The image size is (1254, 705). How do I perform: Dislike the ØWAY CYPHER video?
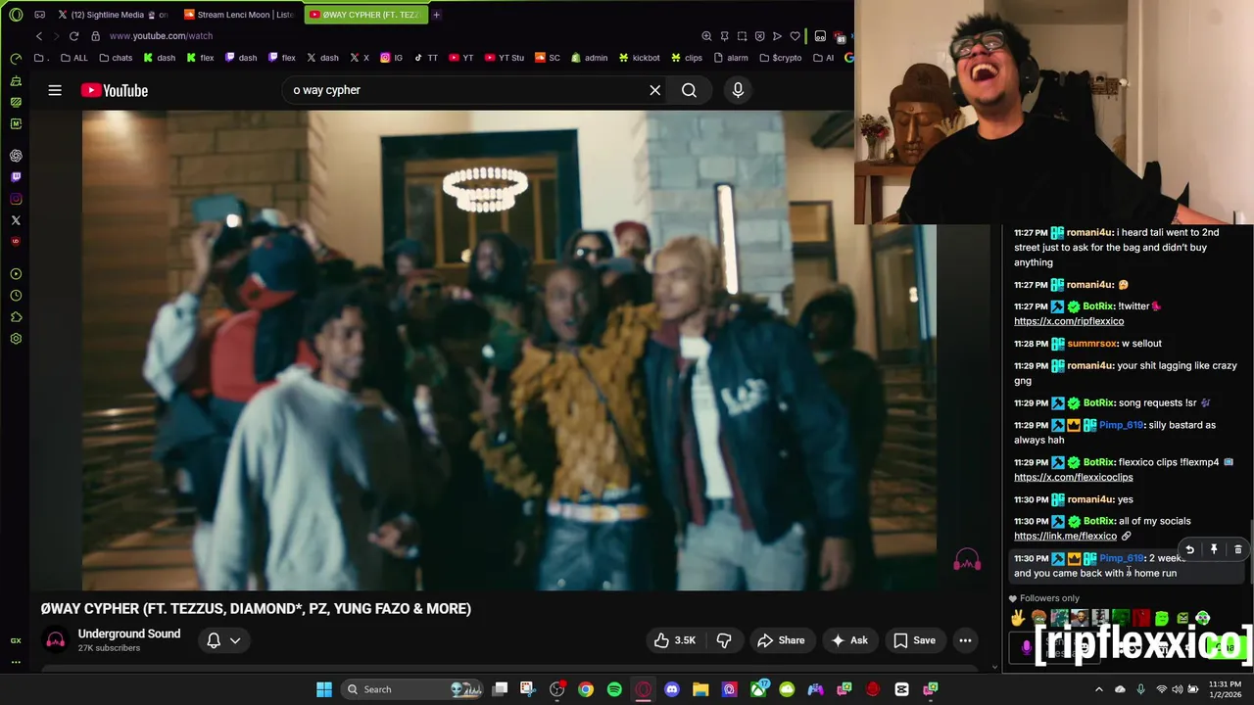point(724,640)
